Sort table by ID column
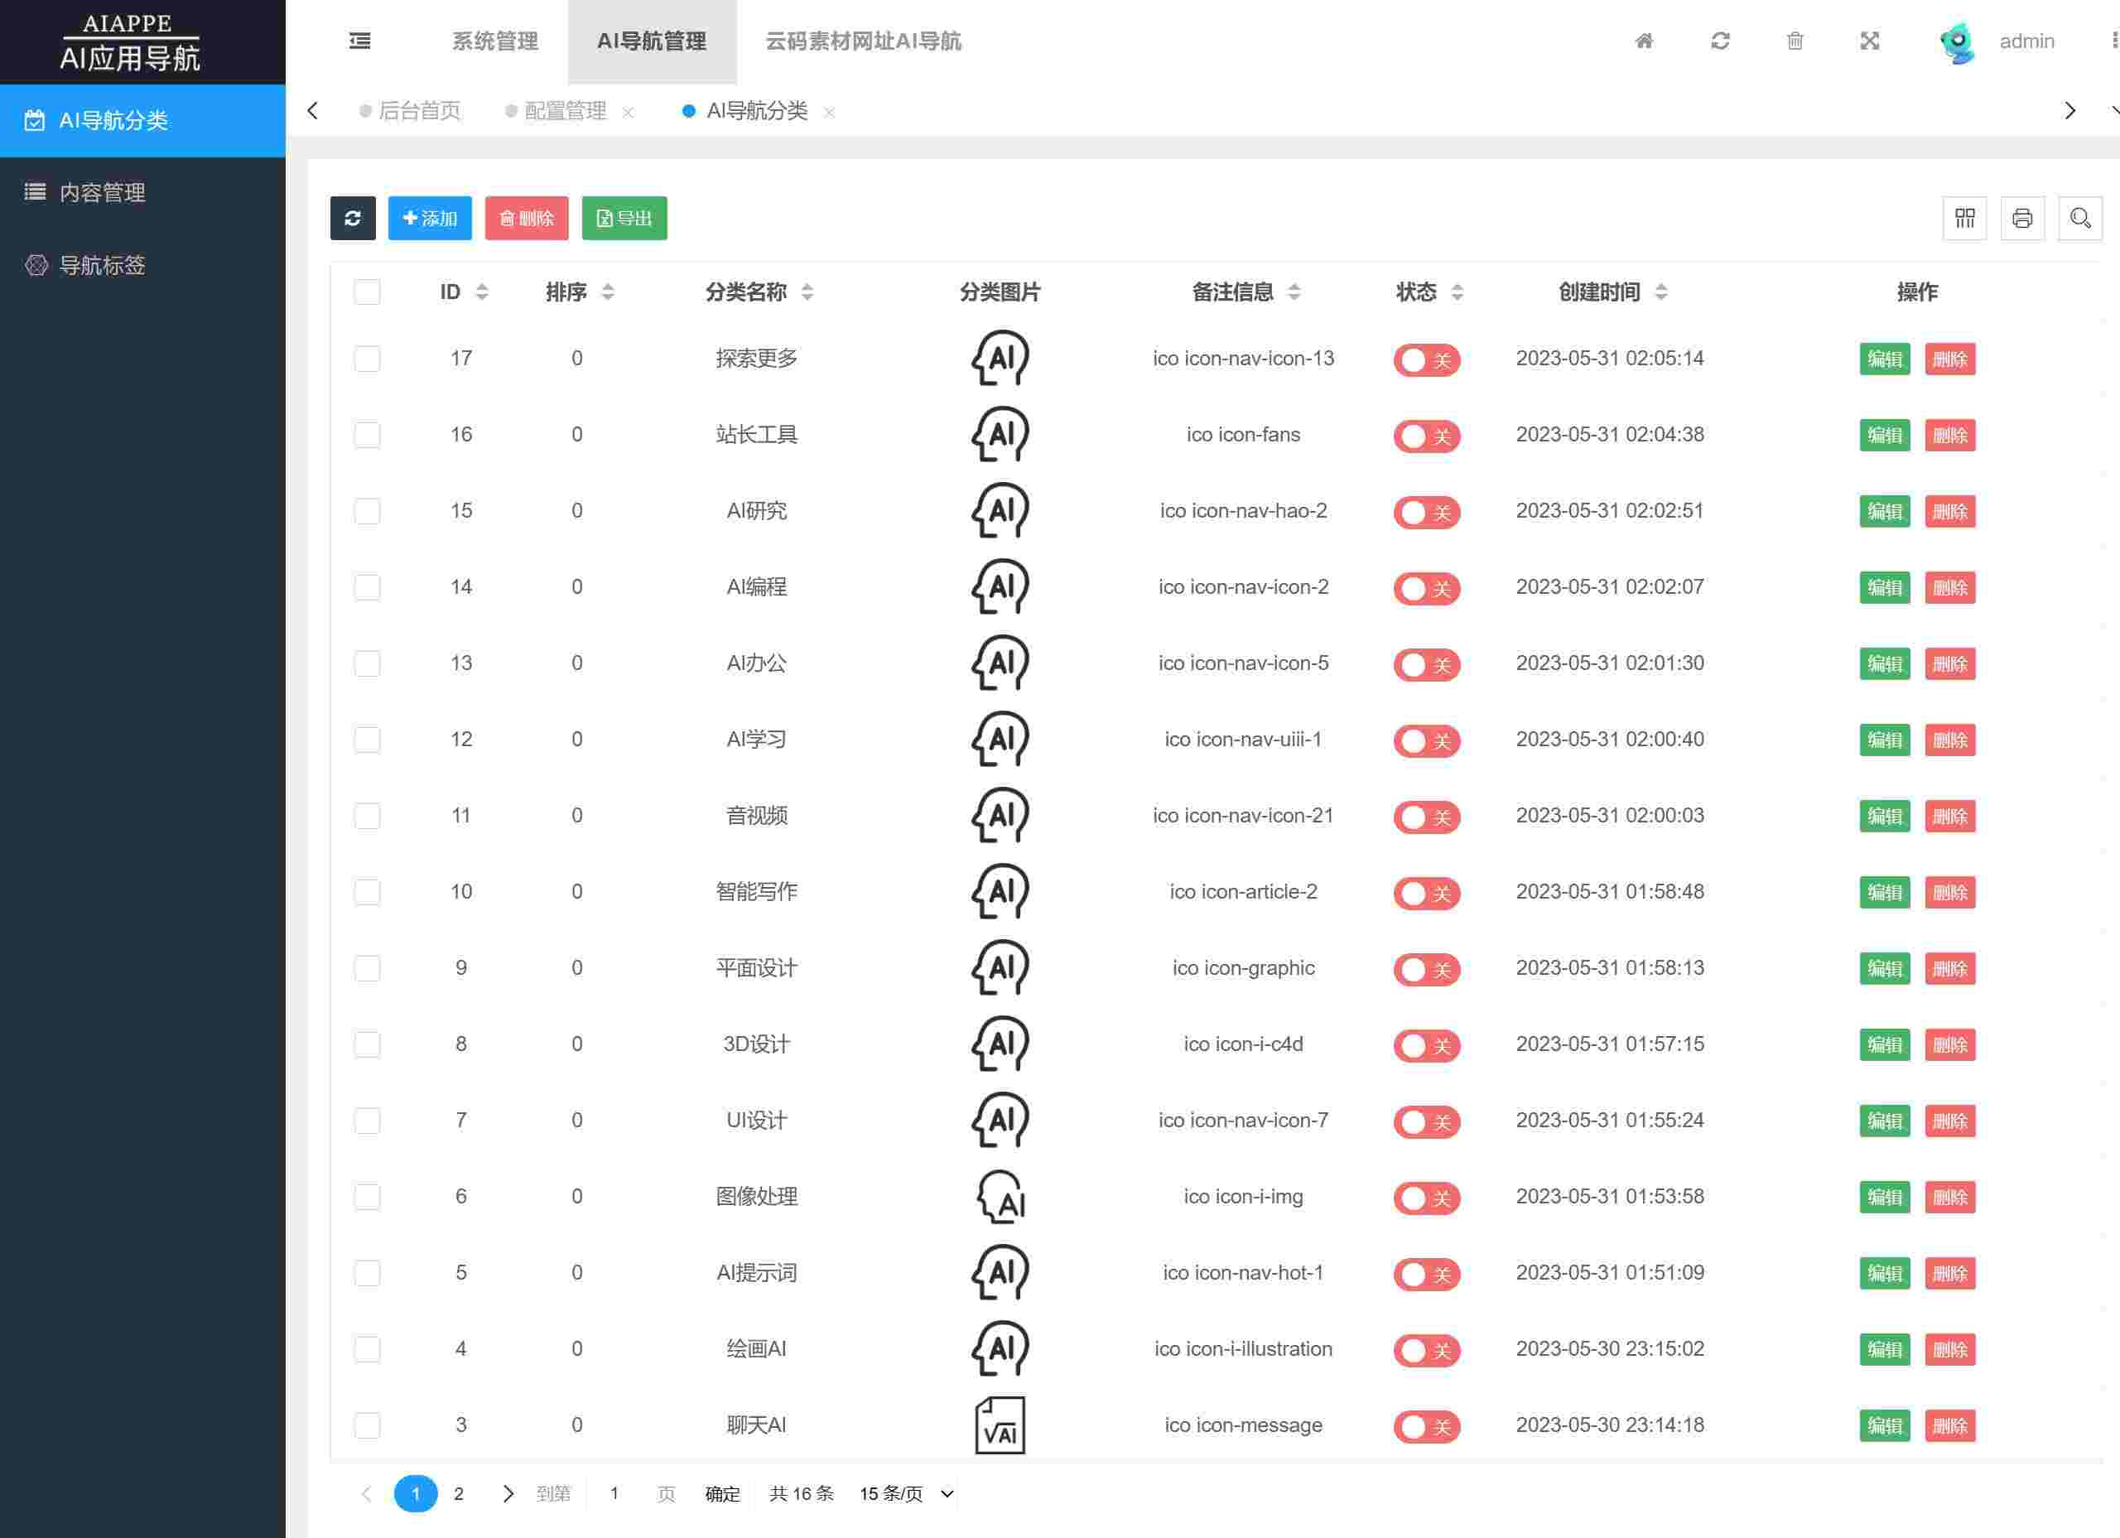The image size is (2120, 1538). tap(481, 292)
